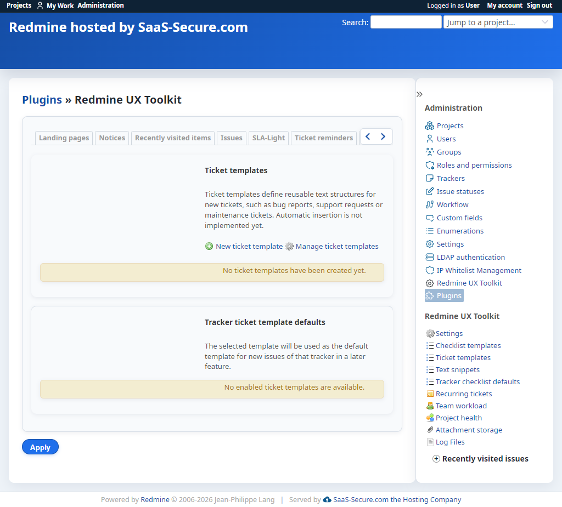
Task: Click the 'No ticket templates have been created yet.' notice
Action: click(212, 272)
